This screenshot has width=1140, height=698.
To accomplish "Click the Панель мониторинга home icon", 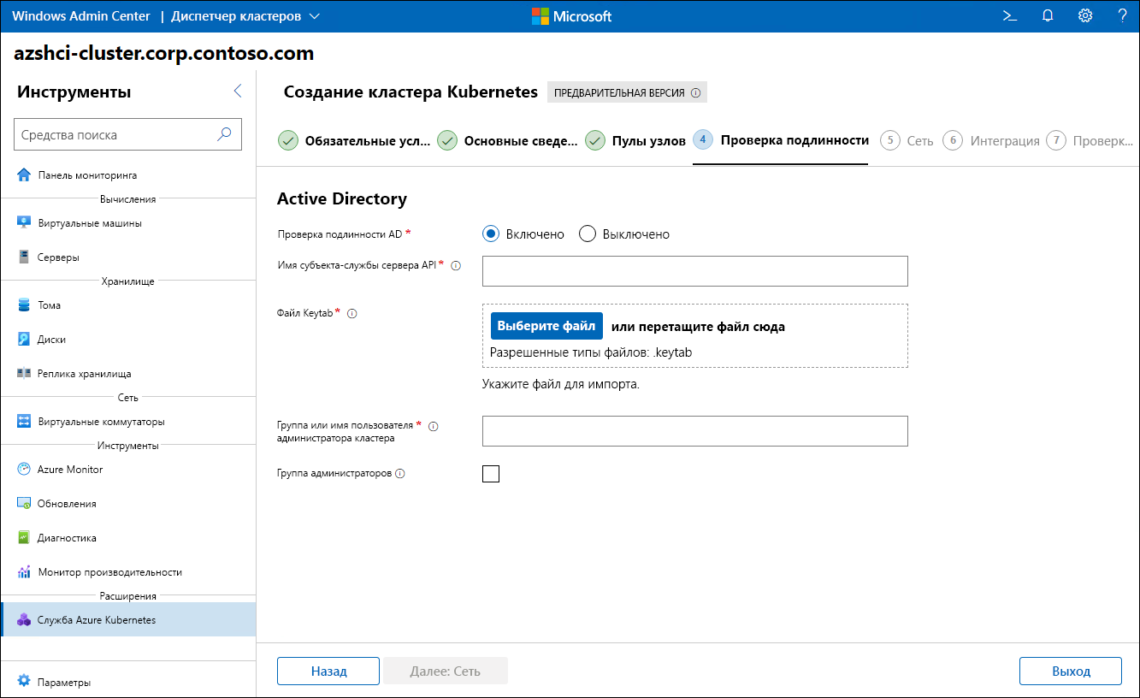I will [24, 175].
